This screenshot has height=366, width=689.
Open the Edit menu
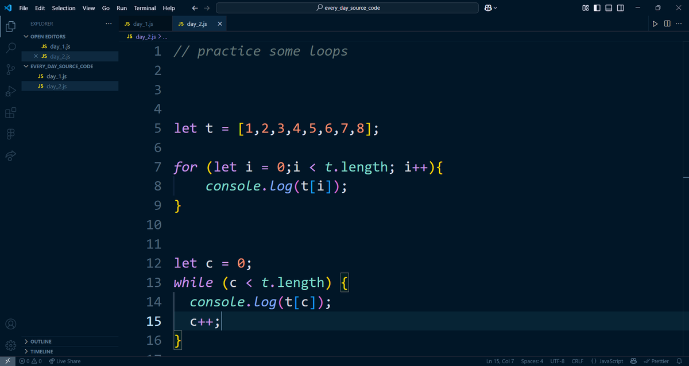[x=40, y=8]
